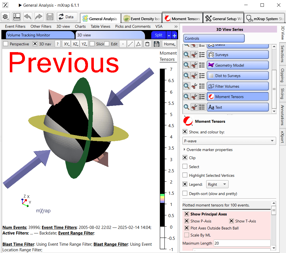Open the P-wave colour by dropdown

[229, 141]
